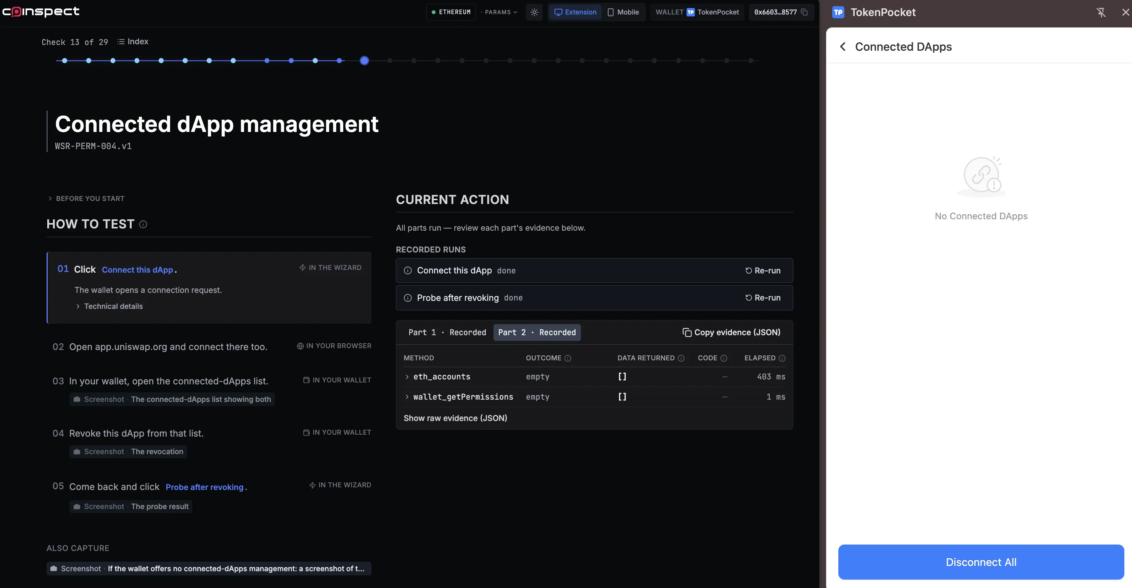The image size is (1132, 588).
Task: Select the Part 2 Recorded tab
Action: click(537, 333)
